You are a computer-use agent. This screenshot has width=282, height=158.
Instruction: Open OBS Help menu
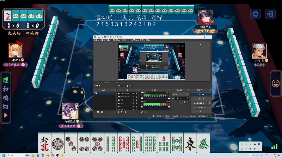[149, 40]
